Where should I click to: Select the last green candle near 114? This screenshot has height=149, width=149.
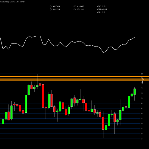135,92
